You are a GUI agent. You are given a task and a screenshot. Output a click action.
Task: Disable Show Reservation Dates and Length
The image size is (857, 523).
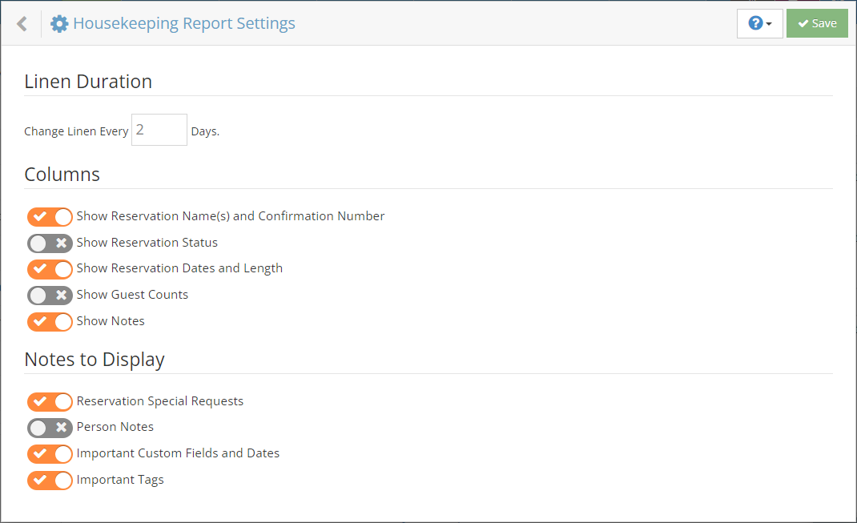(x=50, y=269)
